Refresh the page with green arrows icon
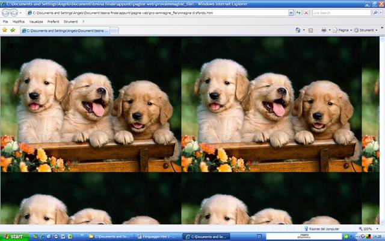Screen dimensions: 385x241 [x=298, y=13]
